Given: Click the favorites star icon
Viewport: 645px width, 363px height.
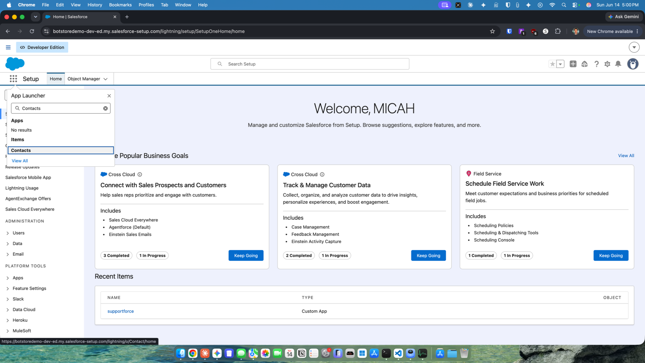Looking at the screenshot, I should [x=552, y=64].
